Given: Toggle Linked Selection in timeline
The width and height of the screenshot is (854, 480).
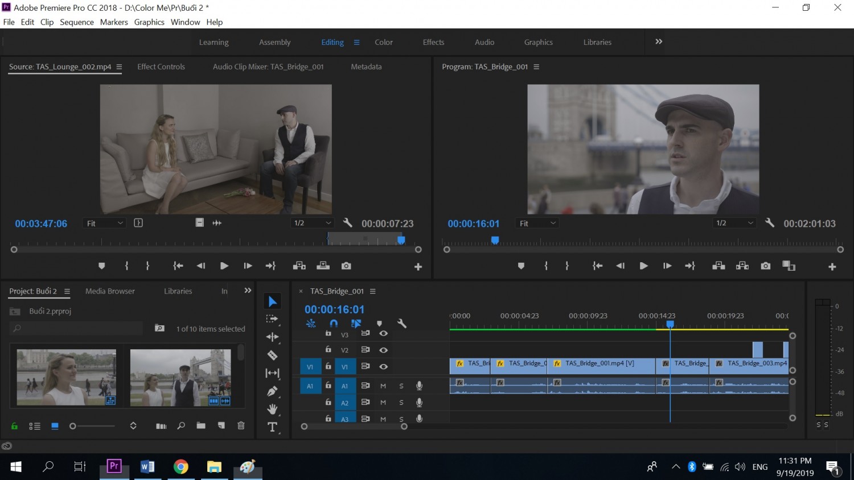Looking at the screenshot, I should coord(356,324).
